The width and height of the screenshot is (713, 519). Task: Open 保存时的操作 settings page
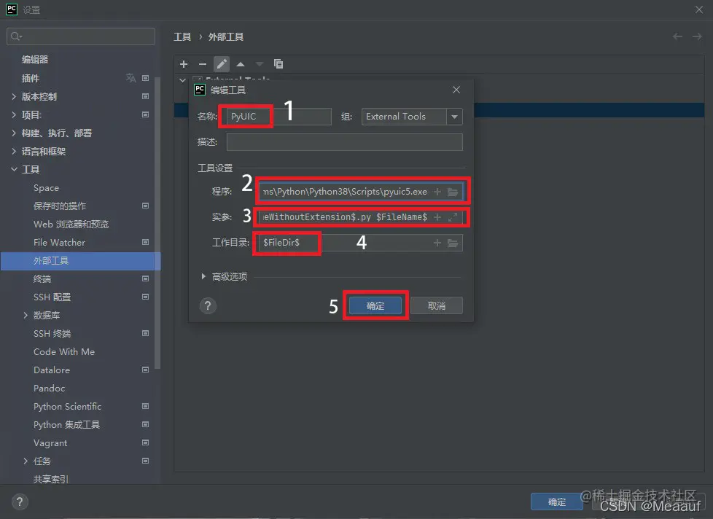(x=60, y=206)
